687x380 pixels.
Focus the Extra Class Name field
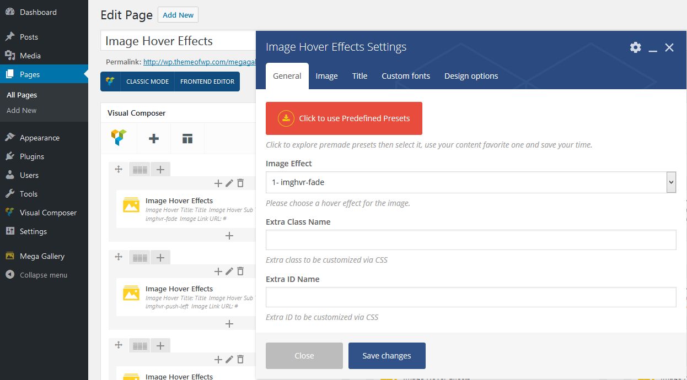click(x=471, y=240)
